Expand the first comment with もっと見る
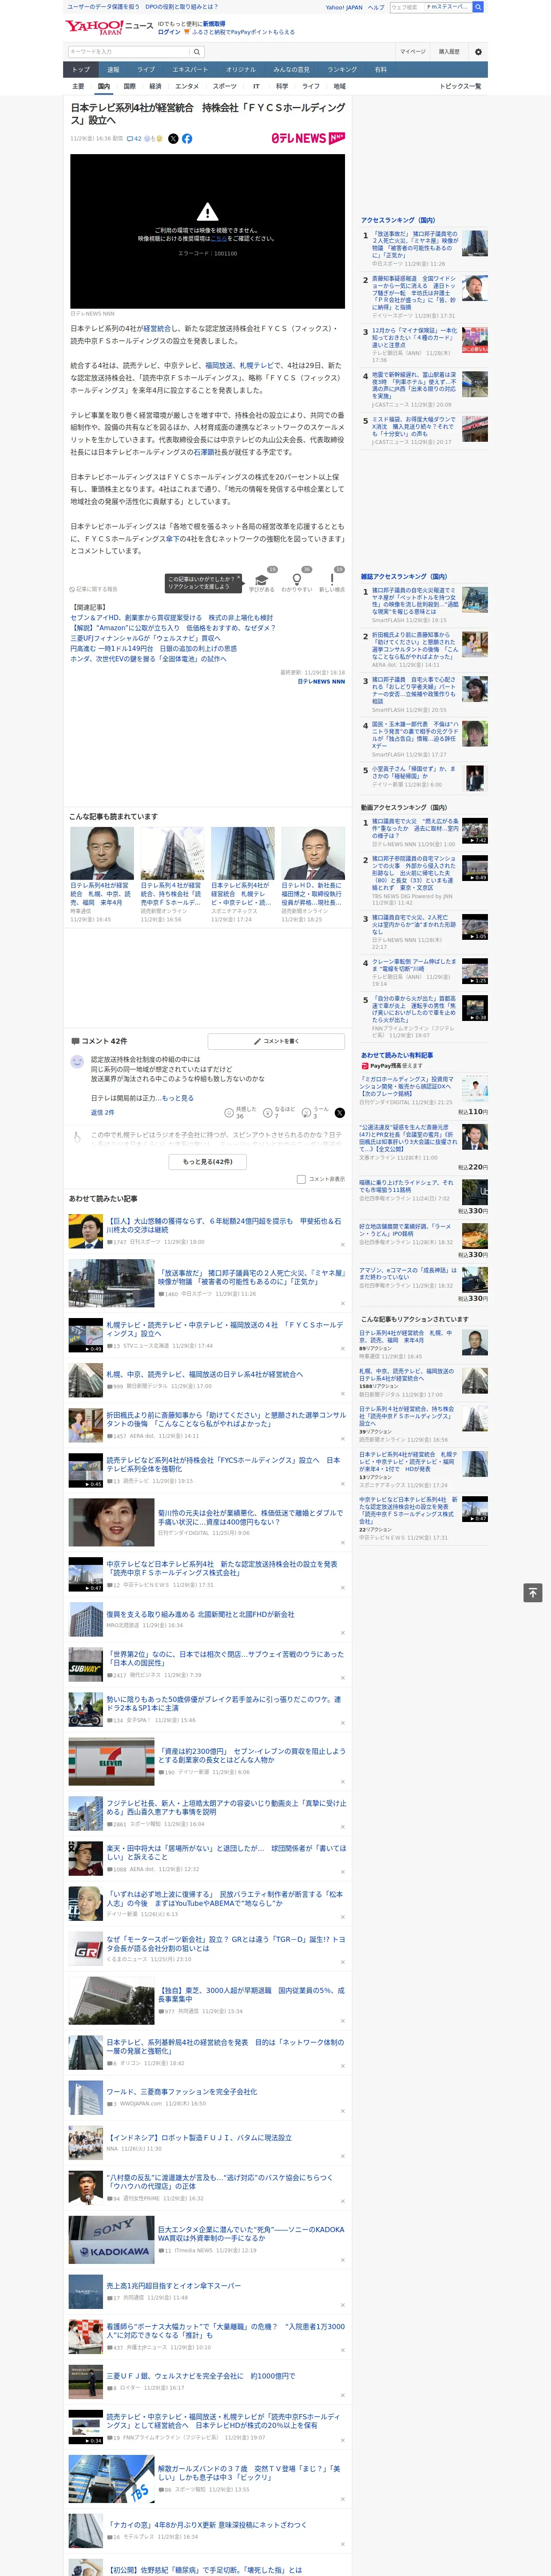Viewport: 551px width, 2576px height. [x=178, y=1098]
